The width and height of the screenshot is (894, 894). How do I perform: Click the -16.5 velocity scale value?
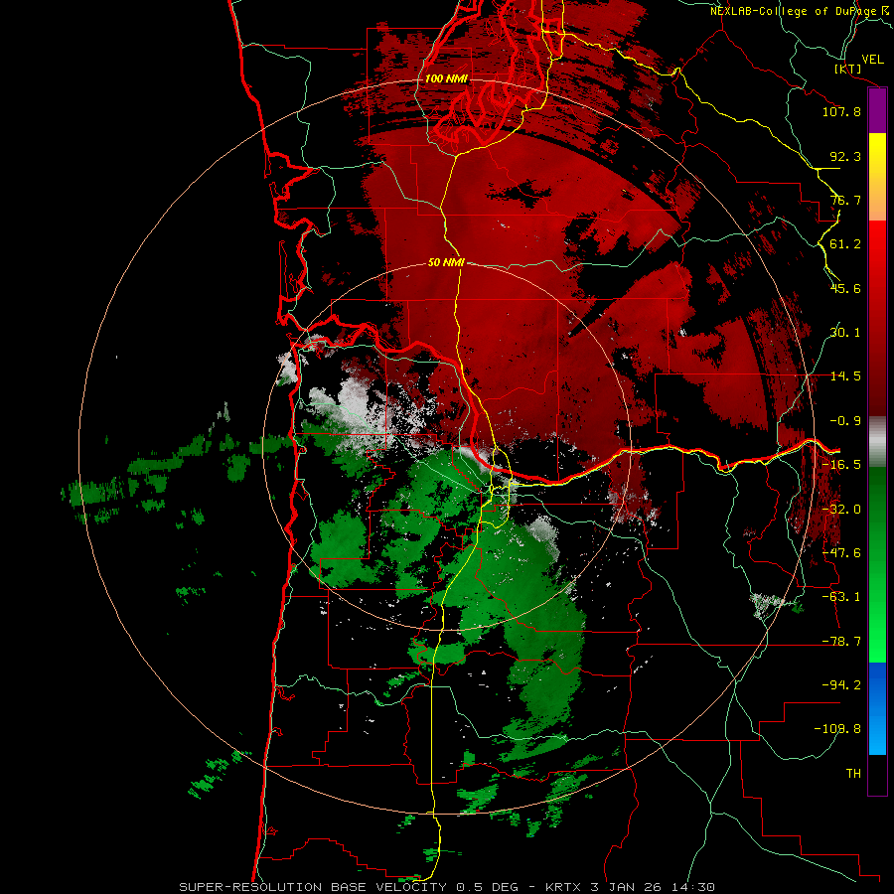841,465
